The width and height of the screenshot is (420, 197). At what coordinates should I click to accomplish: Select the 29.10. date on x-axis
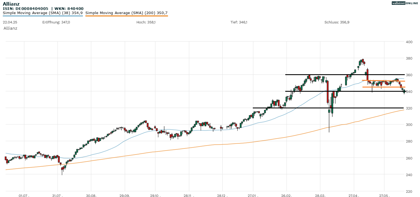tap(155, 195)
